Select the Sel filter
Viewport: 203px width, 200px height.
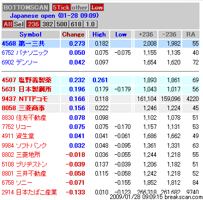point(19,24)
